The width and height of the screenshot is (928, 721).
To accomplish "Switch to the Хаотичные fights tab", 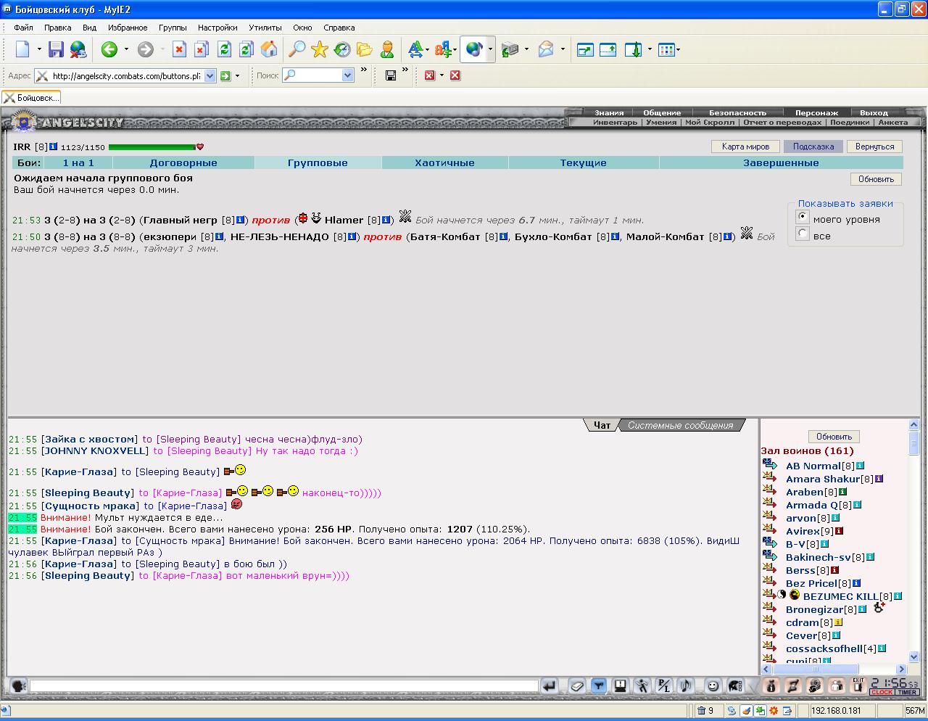I will pyautogui.click(x=444, y=162).
